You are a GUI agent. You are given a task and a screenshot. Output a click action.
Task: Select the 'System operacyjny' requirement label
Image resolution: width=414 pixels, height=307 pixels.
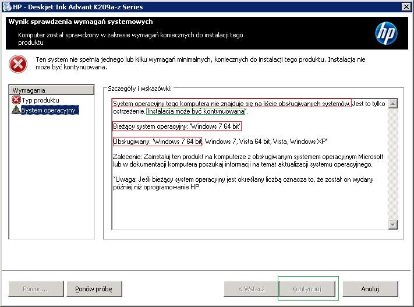pos(49,110)
